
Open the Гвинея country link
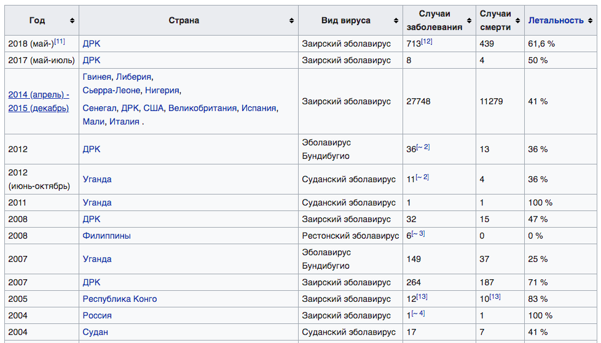97,77
